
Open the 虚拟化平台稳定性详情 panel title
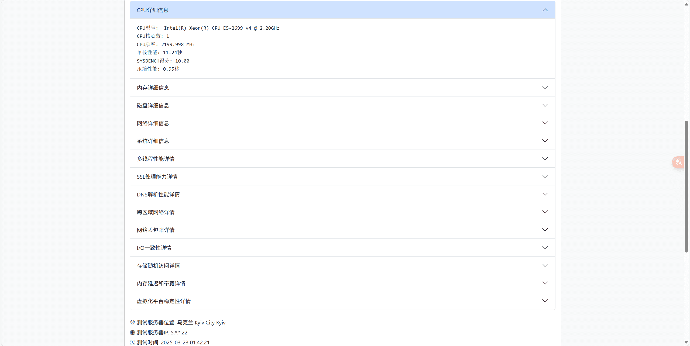[x=164, y=301]
